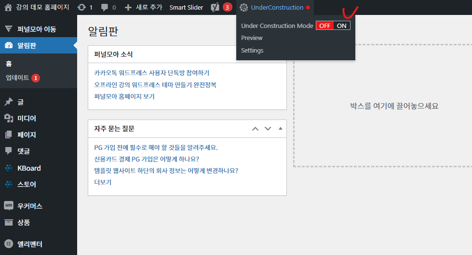Image resolution: width=472 pixels, height=255 pixels.
Task: Click the 자주 묻는 질문 panel title
Action: coord(114,129)
